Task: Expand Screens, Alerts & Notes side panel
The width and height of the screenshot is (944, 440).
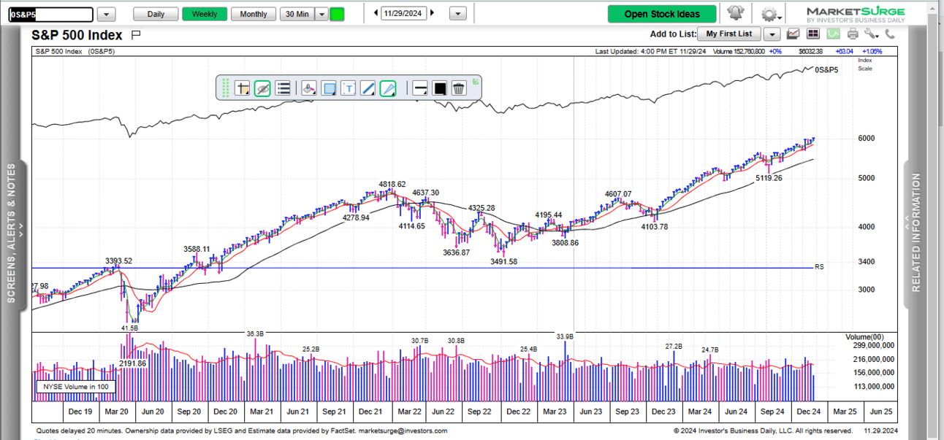Action: point(13,232)
